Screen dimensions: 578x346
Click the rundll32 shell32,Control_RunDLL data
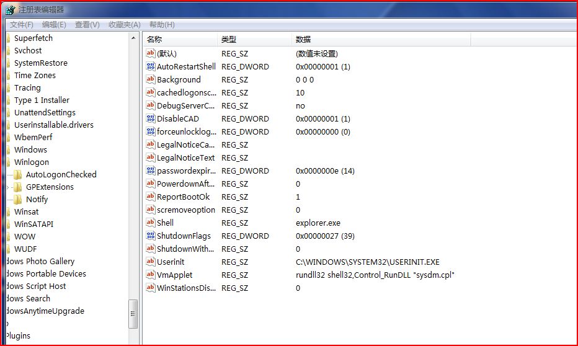(375, 275)
